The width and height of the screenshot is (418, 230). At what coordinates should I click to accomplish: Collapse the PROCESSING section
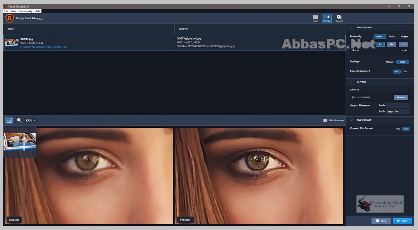pos(351,28)
